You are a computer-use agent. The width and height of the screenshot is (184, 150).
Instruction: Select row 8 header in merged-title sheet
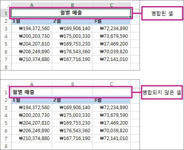point(6,67)
